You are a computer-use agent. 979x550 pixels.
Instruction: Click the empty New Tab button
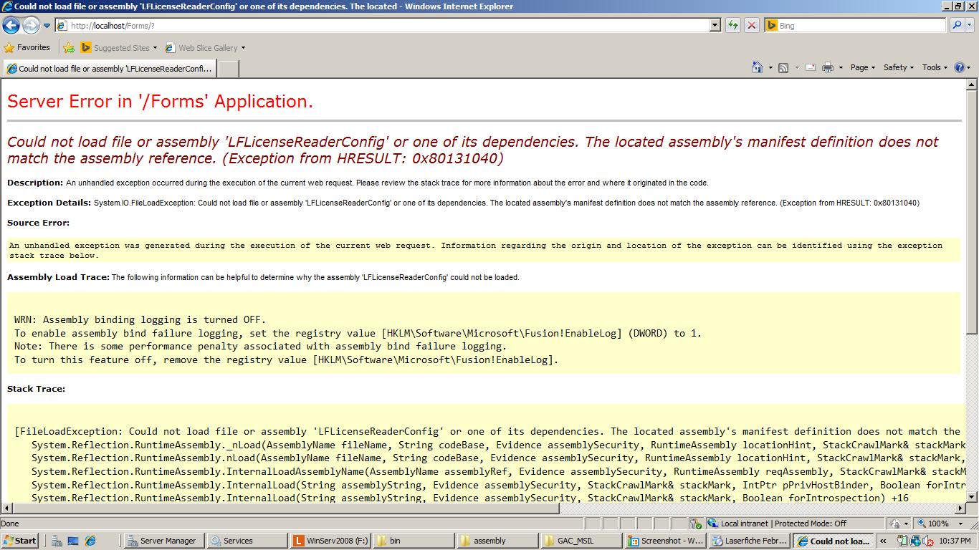pos(228,69)
